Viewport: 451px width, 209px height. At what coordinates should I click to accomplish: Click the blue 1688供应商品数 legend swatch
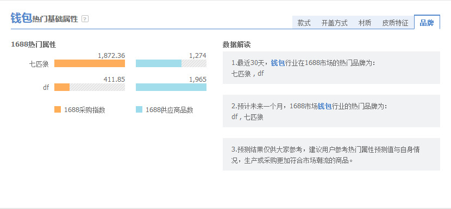(139, 109)
